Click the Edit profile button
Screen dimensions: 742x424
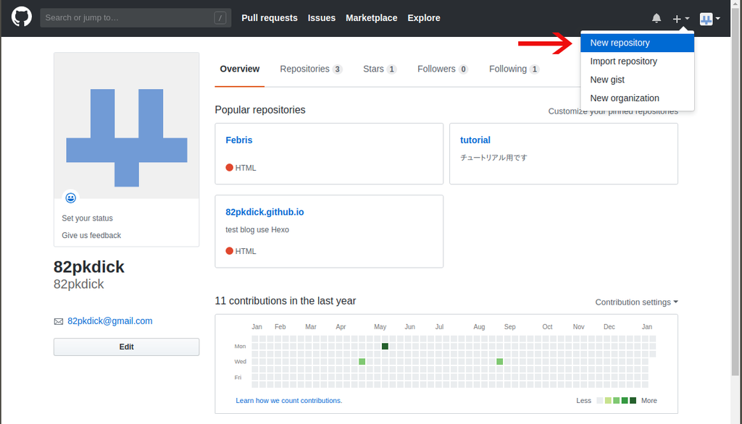126,347
